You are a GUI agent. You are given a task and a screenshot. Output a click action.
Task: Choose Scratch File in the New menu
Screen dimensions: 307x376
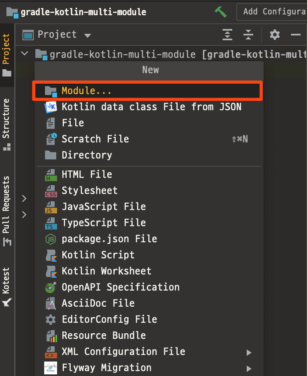tap(149, 139)
